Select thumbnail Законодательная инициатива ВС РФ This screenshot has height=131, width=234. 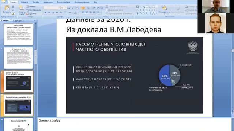(18, 105)
